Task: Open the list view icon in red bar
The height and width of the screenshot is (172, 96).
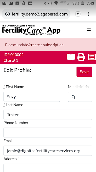Action: (92, 57)
